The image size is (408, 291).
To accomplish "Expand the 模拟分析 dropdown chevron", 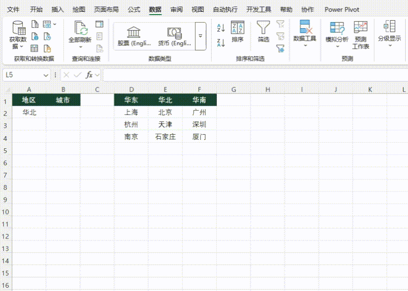I will coord(337,46).
